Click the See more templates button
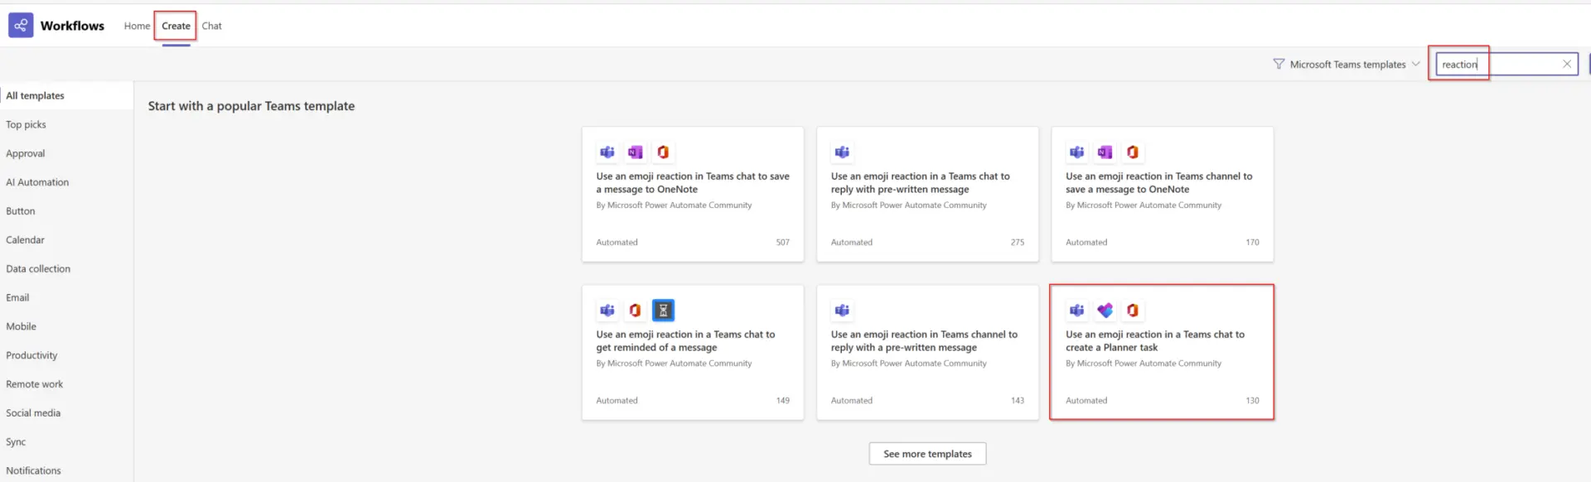This screenshot has width=1591, height=482. click(927, 454)
